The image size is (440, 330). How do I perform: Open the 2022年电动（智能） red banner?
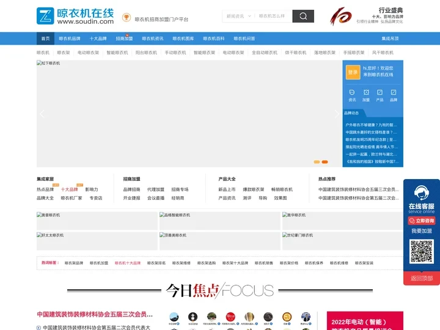point(365,321)
